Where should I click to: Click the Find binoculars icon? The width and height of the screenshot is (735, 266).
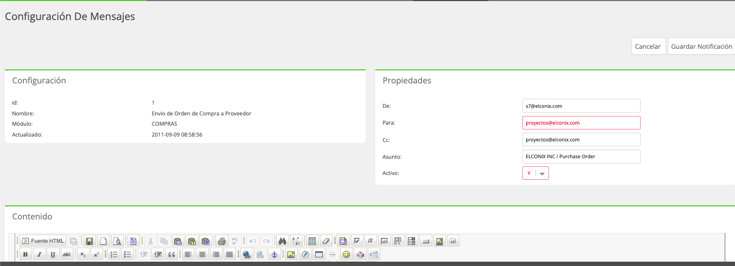[282, 241]
